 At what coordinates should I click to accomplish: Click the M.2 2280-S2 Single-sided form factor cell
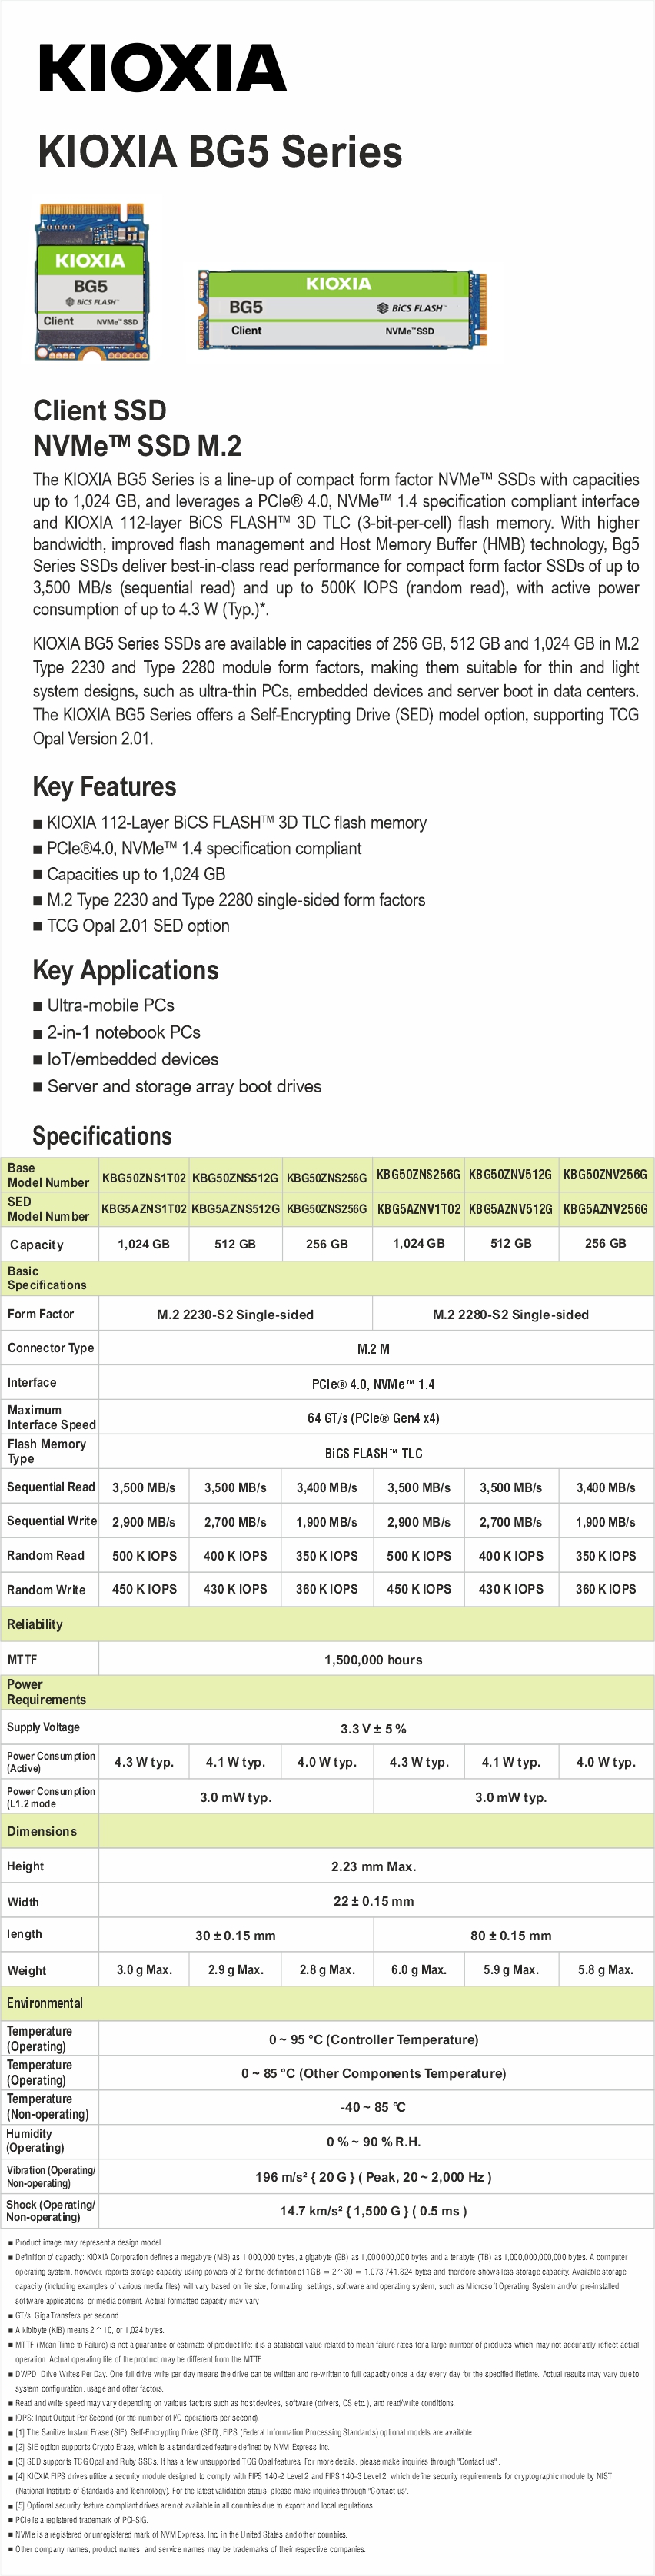[510, 1315]
